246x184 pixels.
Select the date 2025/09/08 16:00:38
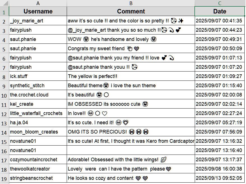pos(220,169)
